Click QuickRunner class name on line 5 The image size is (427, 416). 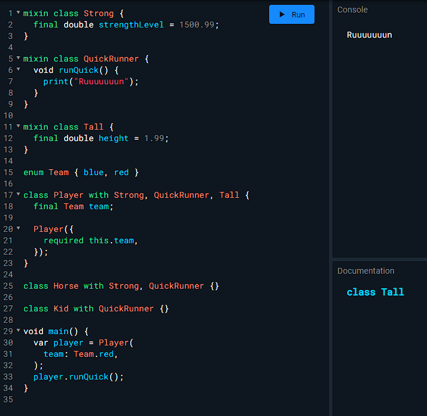[111, 59]
